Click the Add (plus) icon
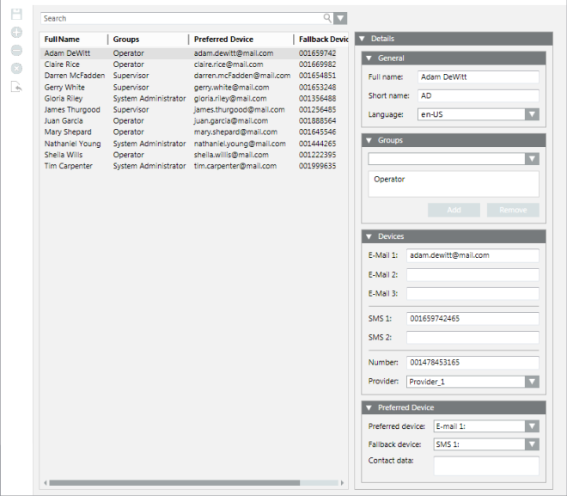 16,33
